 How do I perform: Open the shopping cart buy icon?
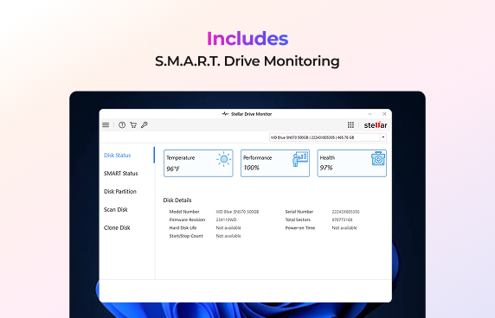tap(133, 125)
